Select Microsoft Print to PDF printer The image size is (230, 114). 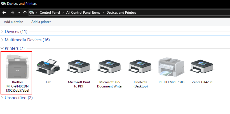[x=79, y=68]
